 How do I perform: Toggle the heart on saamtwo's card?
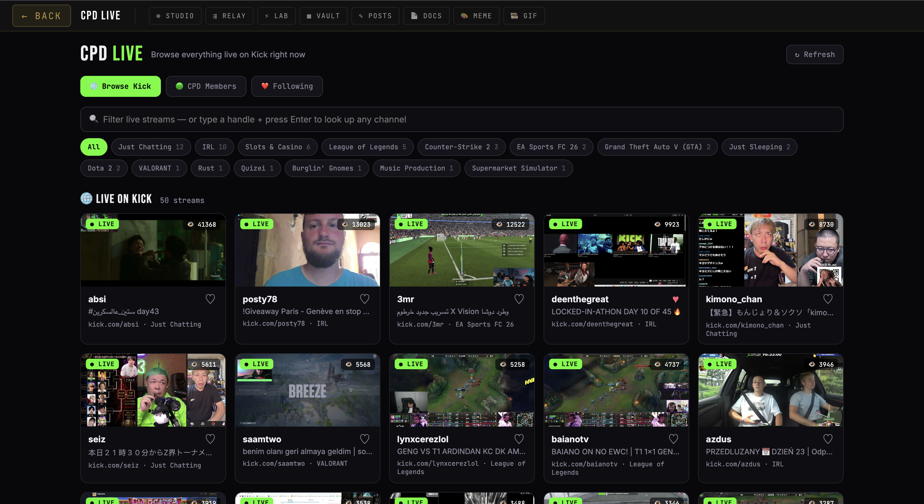364,439
